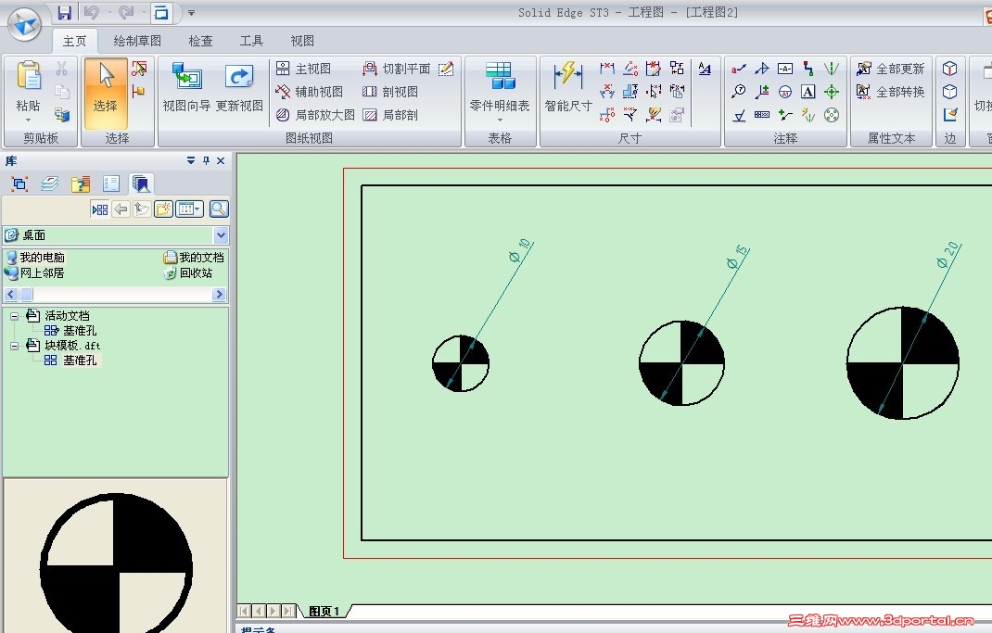Viewport: 992px width, 633px height.
Task: Click the edge painter icon
Action: click(949, 115)
